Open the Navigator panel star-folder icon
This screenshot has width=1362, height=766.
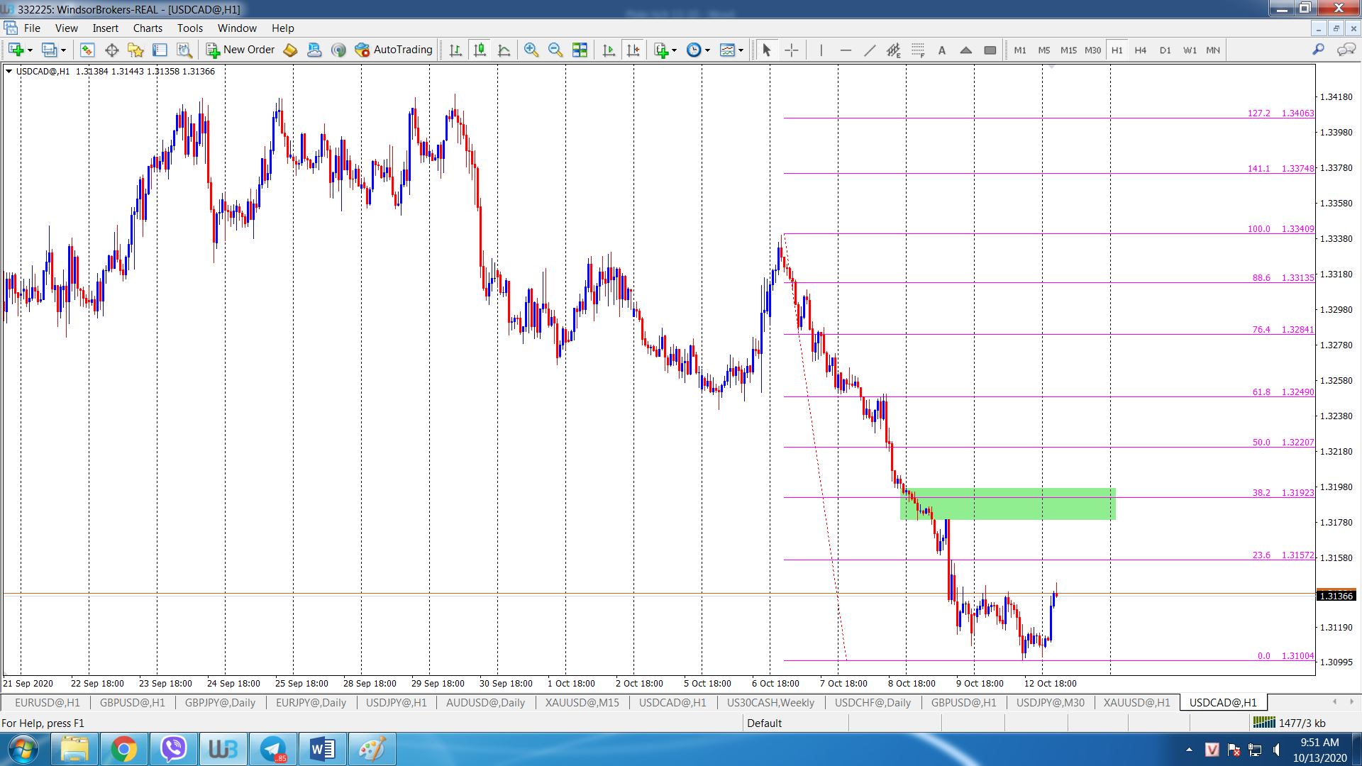click(135, 50)
